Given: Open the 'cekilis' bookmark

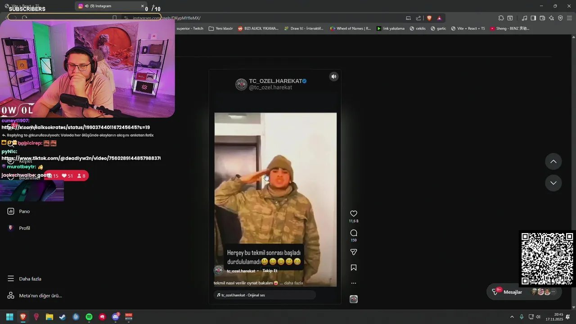Looking at the screenshot, I should click(417, 28).
